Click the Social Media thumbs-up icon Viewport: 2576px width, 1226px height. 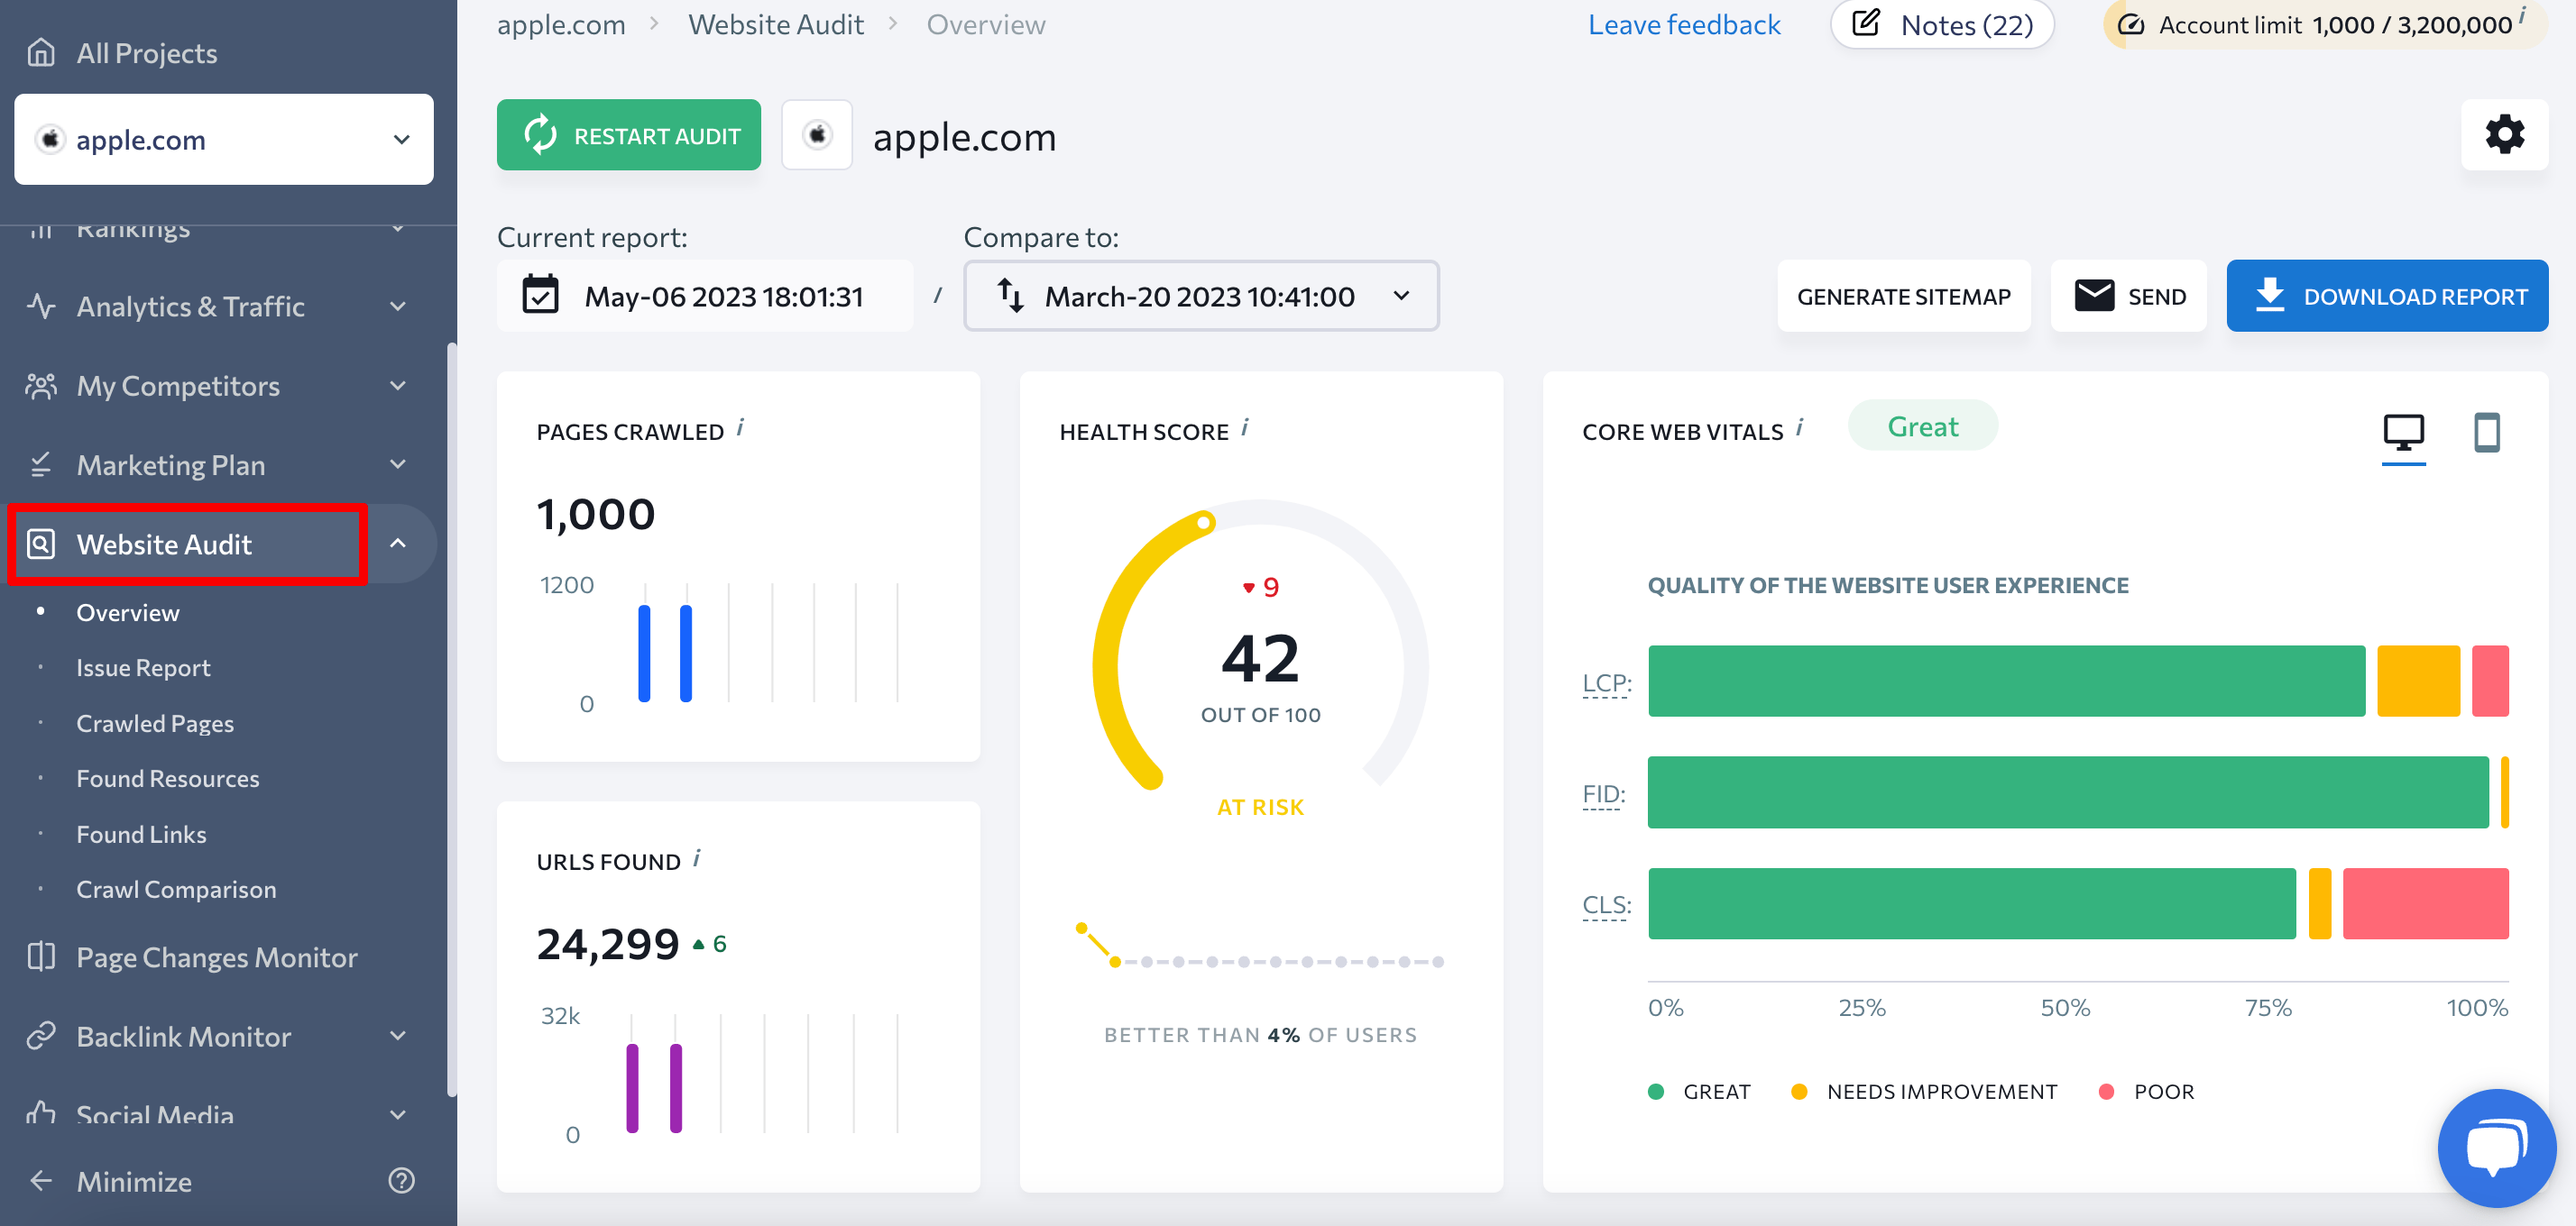point(41,1112)
